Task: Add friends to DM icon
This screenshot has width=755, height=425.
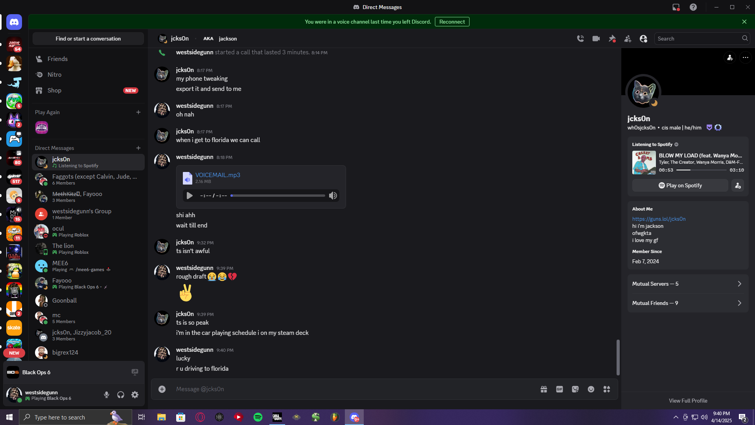Action: pyautogui.click(x=628, y=39)
